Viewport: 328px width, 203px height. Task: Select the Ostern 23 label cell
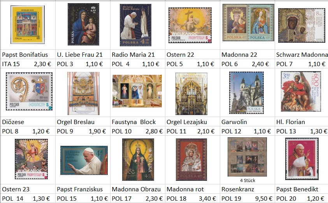tap(16, 189)
